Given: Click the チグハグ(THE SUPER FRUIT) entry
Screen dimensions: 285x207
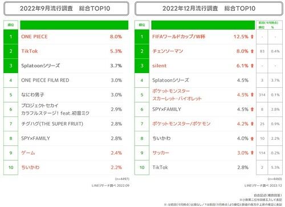Looking at the screenshot, I should pos(52,124).
